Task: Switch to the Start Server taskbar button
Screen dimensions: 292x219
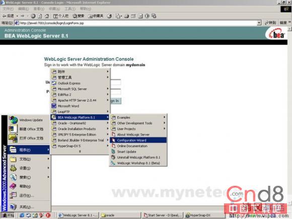Action: (163, 215)
